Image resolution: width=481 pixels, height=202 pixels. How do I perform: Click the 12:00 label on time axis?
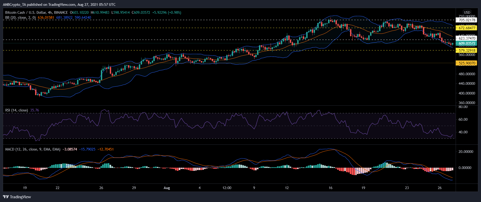pyautogui.click(x=227, y=188)
